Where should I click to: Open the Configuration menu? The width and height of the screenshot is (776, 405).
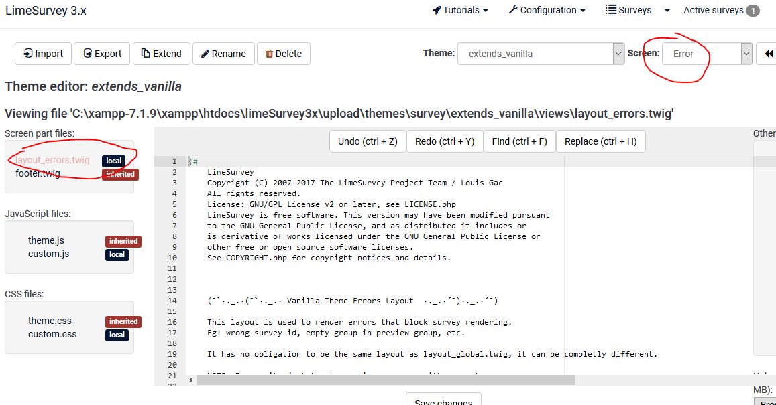[547, 10]
